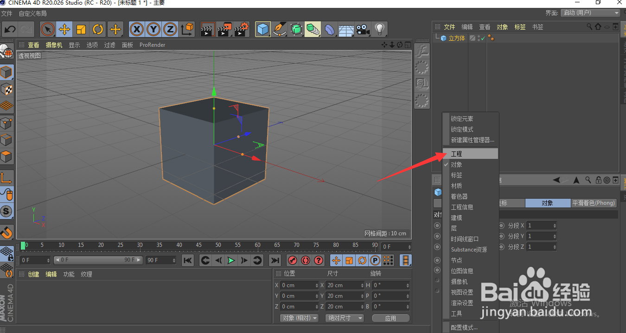626x333 pixels.
Task: Click the Camera object icon
Action: (363, 30)
